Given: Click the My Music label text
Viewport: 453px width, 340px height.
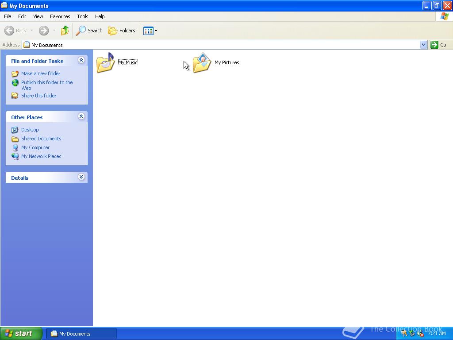Looking at the screenshot, I should [x=128, y=62].
